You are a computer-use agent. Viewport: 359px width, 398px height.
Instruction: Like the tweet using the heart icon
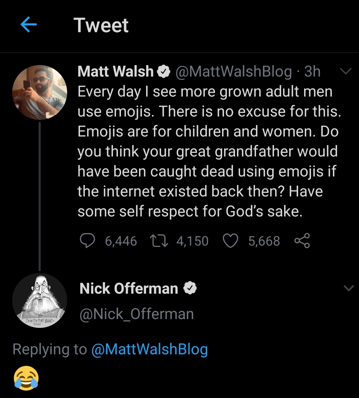point(230,241)
